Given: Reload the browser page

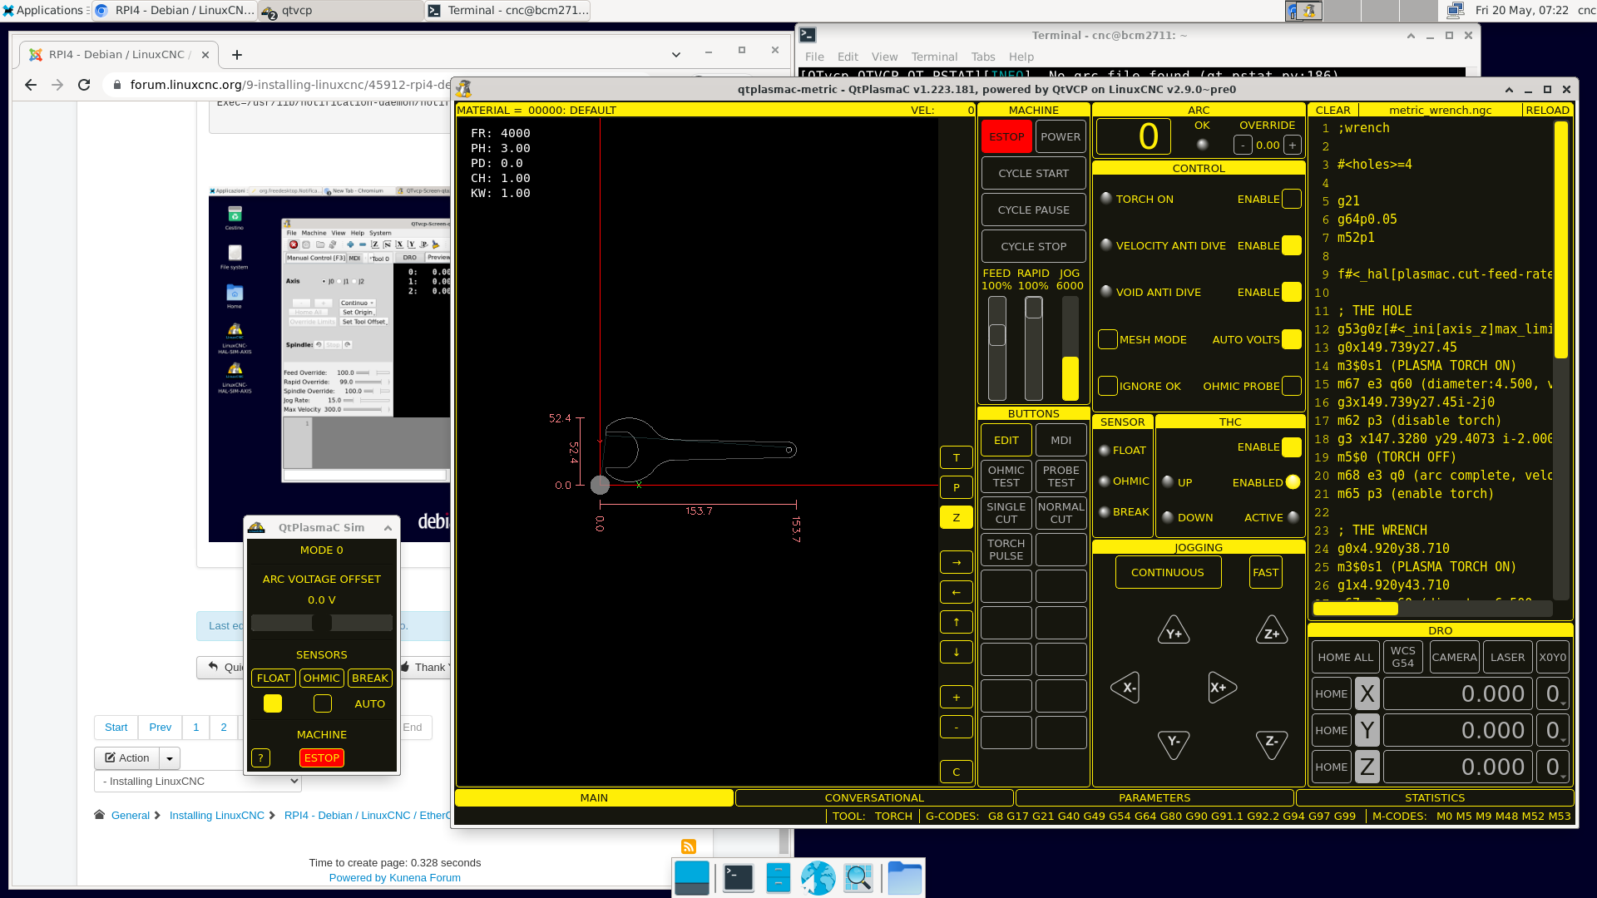Looking at the screenshot, I should [x=83, y=85].
